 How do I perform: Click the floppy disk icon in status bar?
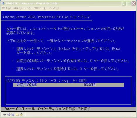point(13,114)
